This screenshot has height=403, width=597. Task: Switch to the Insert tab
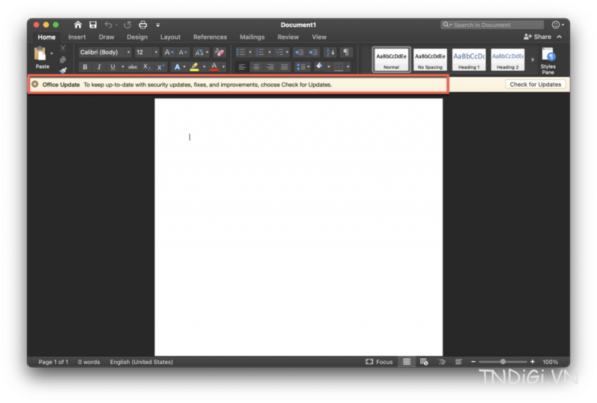pos(77,37)
